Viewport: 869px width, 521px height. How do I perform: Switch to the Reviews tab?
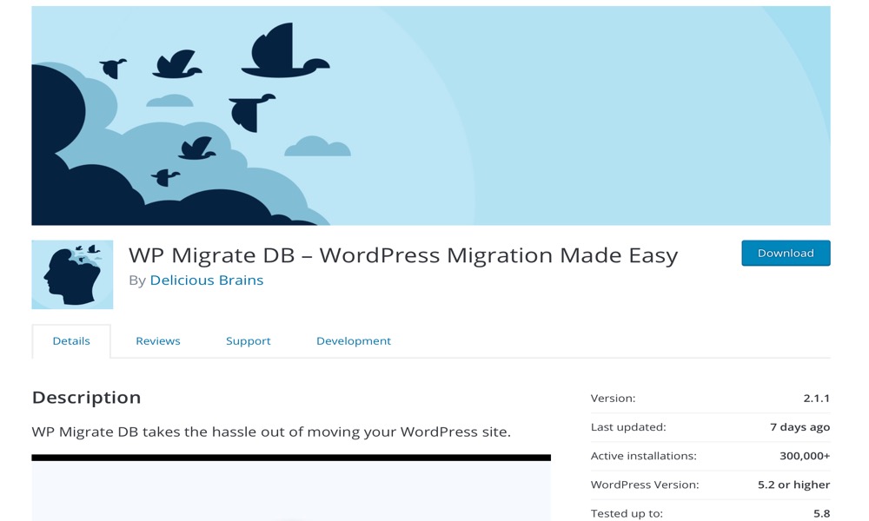(x=158, y=341)
